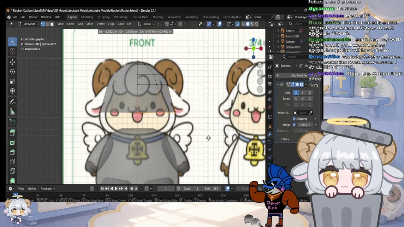Open the File menu
This screenshot has height=227, width=404.
[x=15, y=17]
